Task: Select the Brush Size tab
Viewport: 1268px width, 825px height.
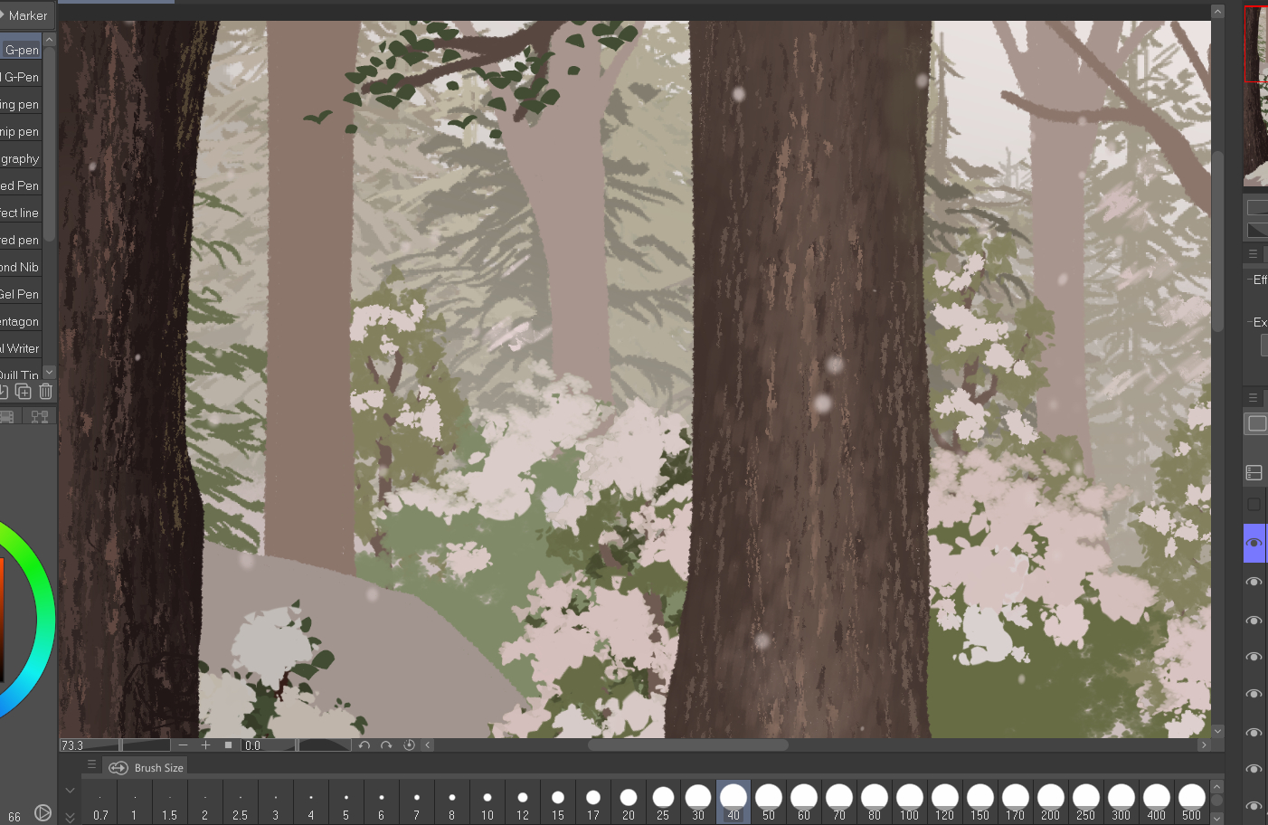Action: tap(147, 768)
